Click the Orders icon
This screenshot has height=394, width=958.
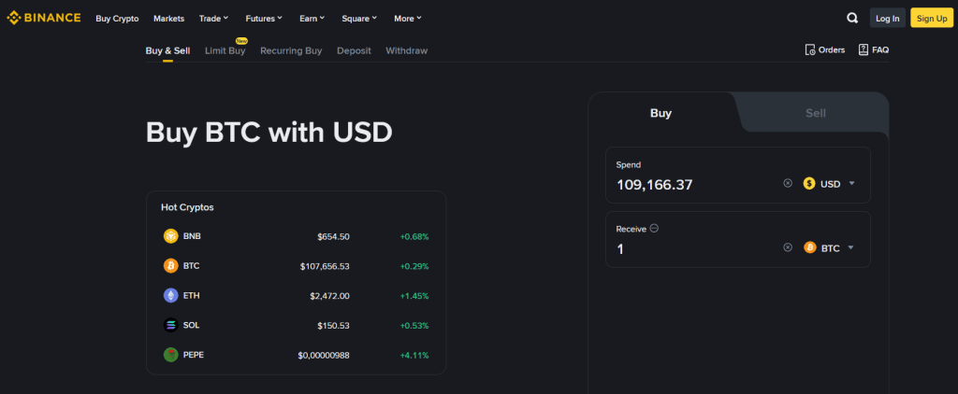pos(810,50)
